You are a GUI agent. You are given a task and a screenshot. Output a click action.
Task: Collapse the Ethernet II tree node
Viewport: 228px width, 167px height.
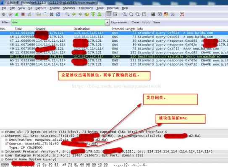click(x=3, y=136)
